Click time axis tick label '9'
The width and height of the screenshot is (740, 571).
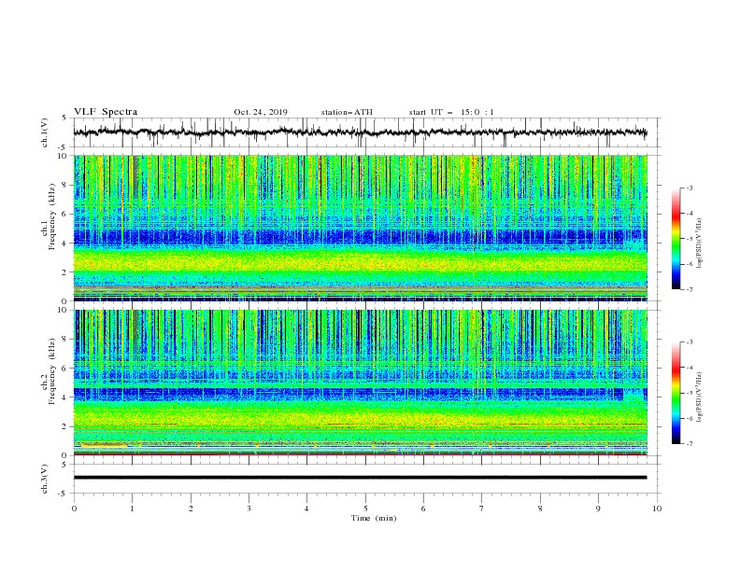[x=598, y=508]
